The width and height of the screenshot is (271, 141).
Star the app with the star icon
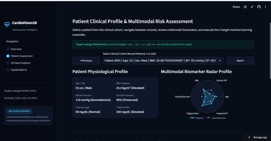245,7
